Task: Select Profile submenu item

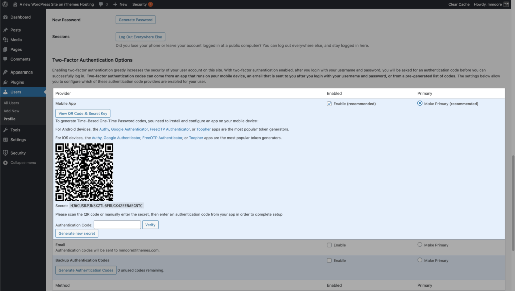Action: pyautogui.click(x=9, y=119)
